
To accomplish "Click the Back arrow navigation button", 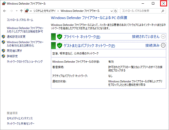I will click(x=5, y=11).
